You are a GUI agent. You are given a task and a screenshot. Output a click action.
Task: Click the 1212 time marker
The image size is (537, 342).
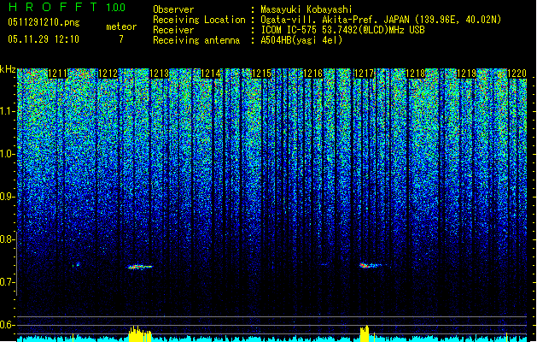click(x=108, y=74)
